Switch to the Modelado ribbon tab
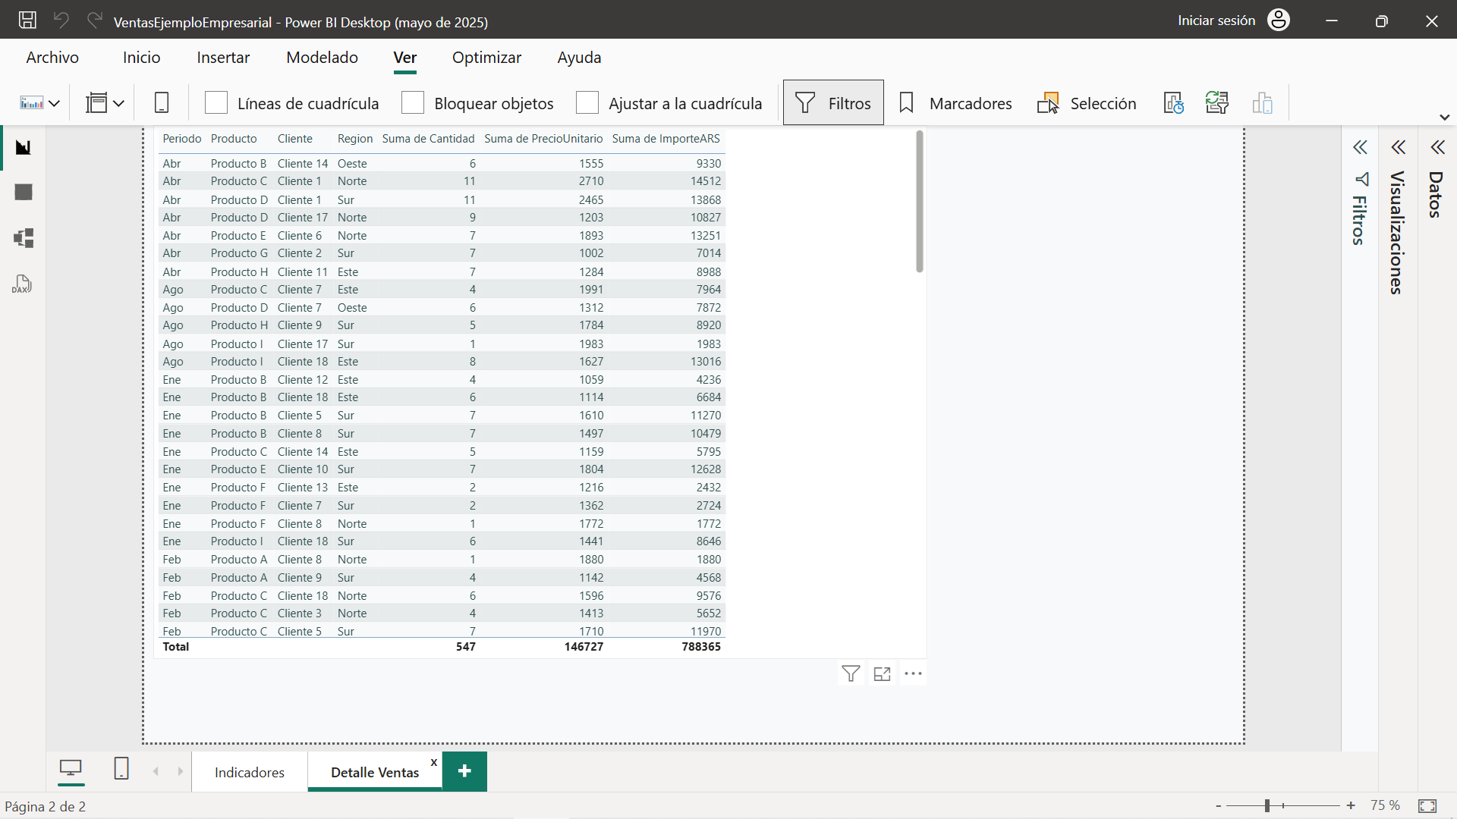The width and height of the screenshot is (1457, 819). 322,58
